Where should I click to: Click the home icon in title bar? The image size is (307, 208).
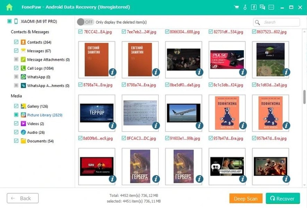click(x=9, y=7)
